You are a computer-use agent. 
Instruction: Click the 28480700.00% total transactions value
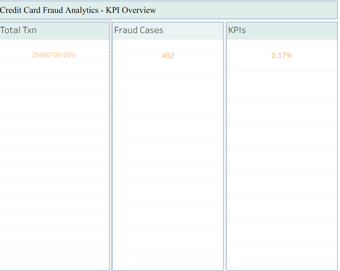(54, 55)
